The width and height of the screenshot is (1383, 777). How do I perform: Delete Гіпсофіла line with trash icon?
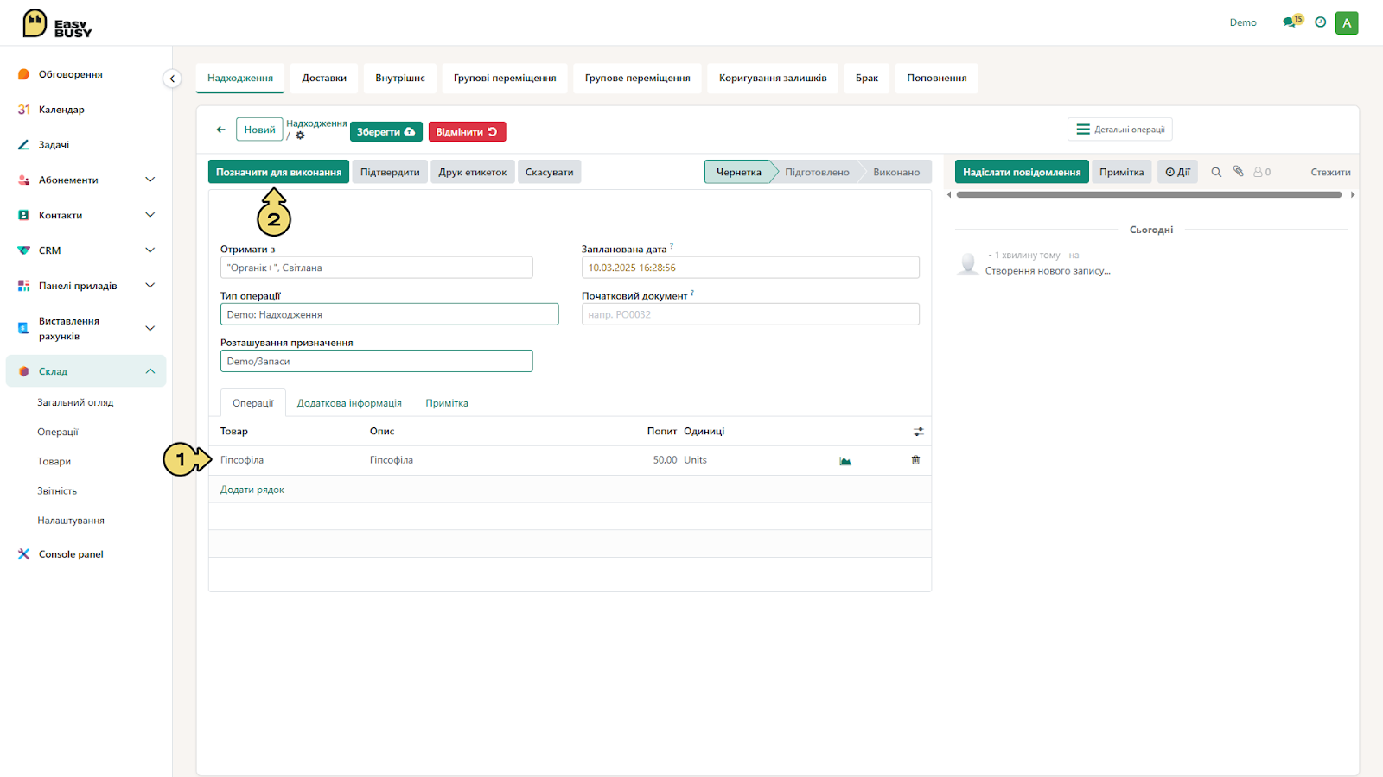(915, 460)
